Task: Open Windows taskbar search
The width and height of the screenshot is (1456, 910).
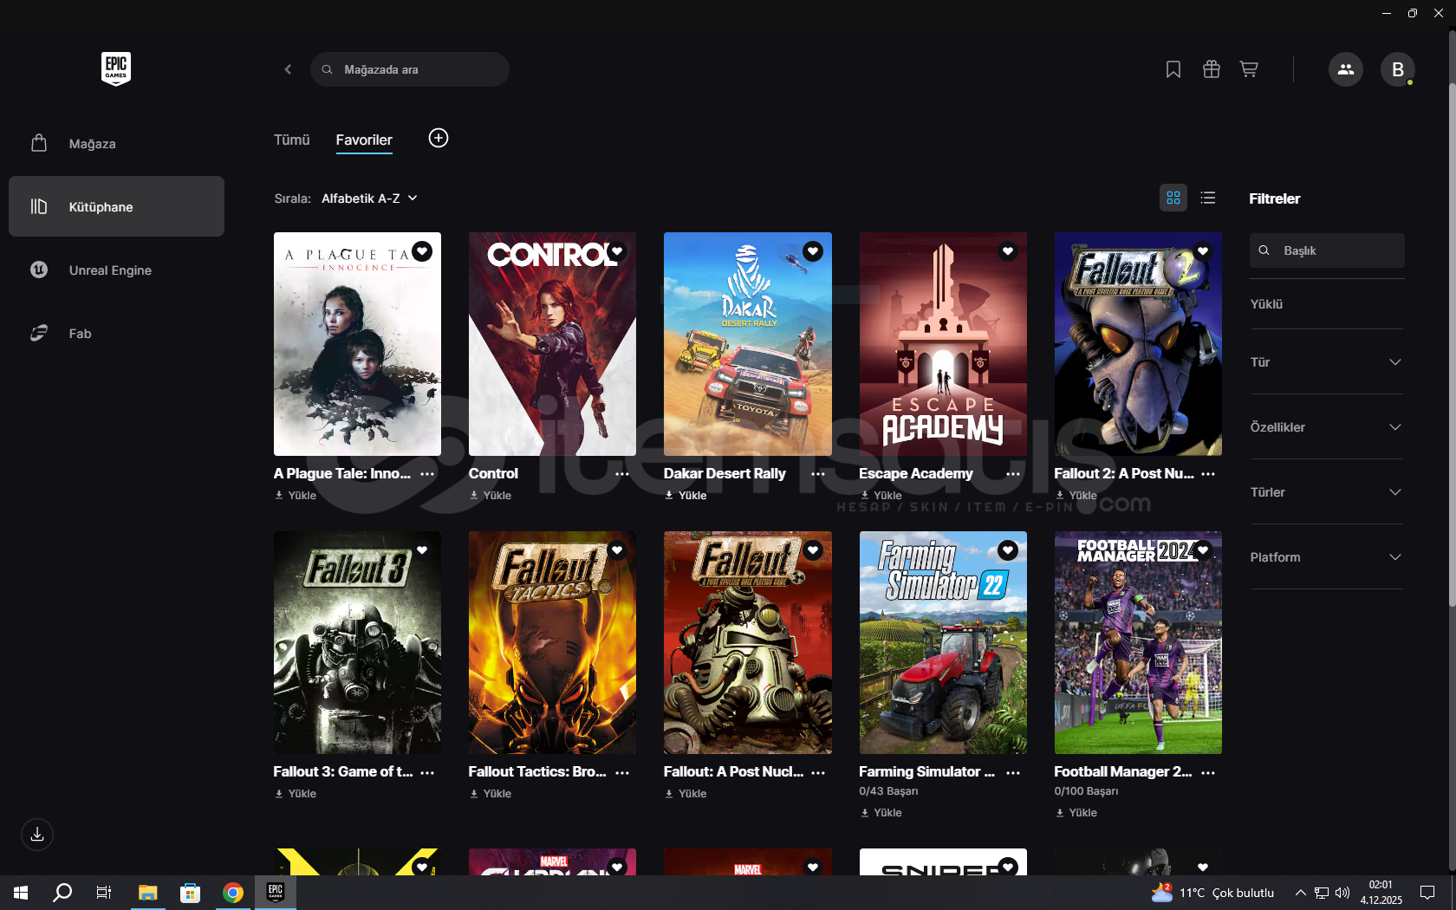Action: pos(62,893)
